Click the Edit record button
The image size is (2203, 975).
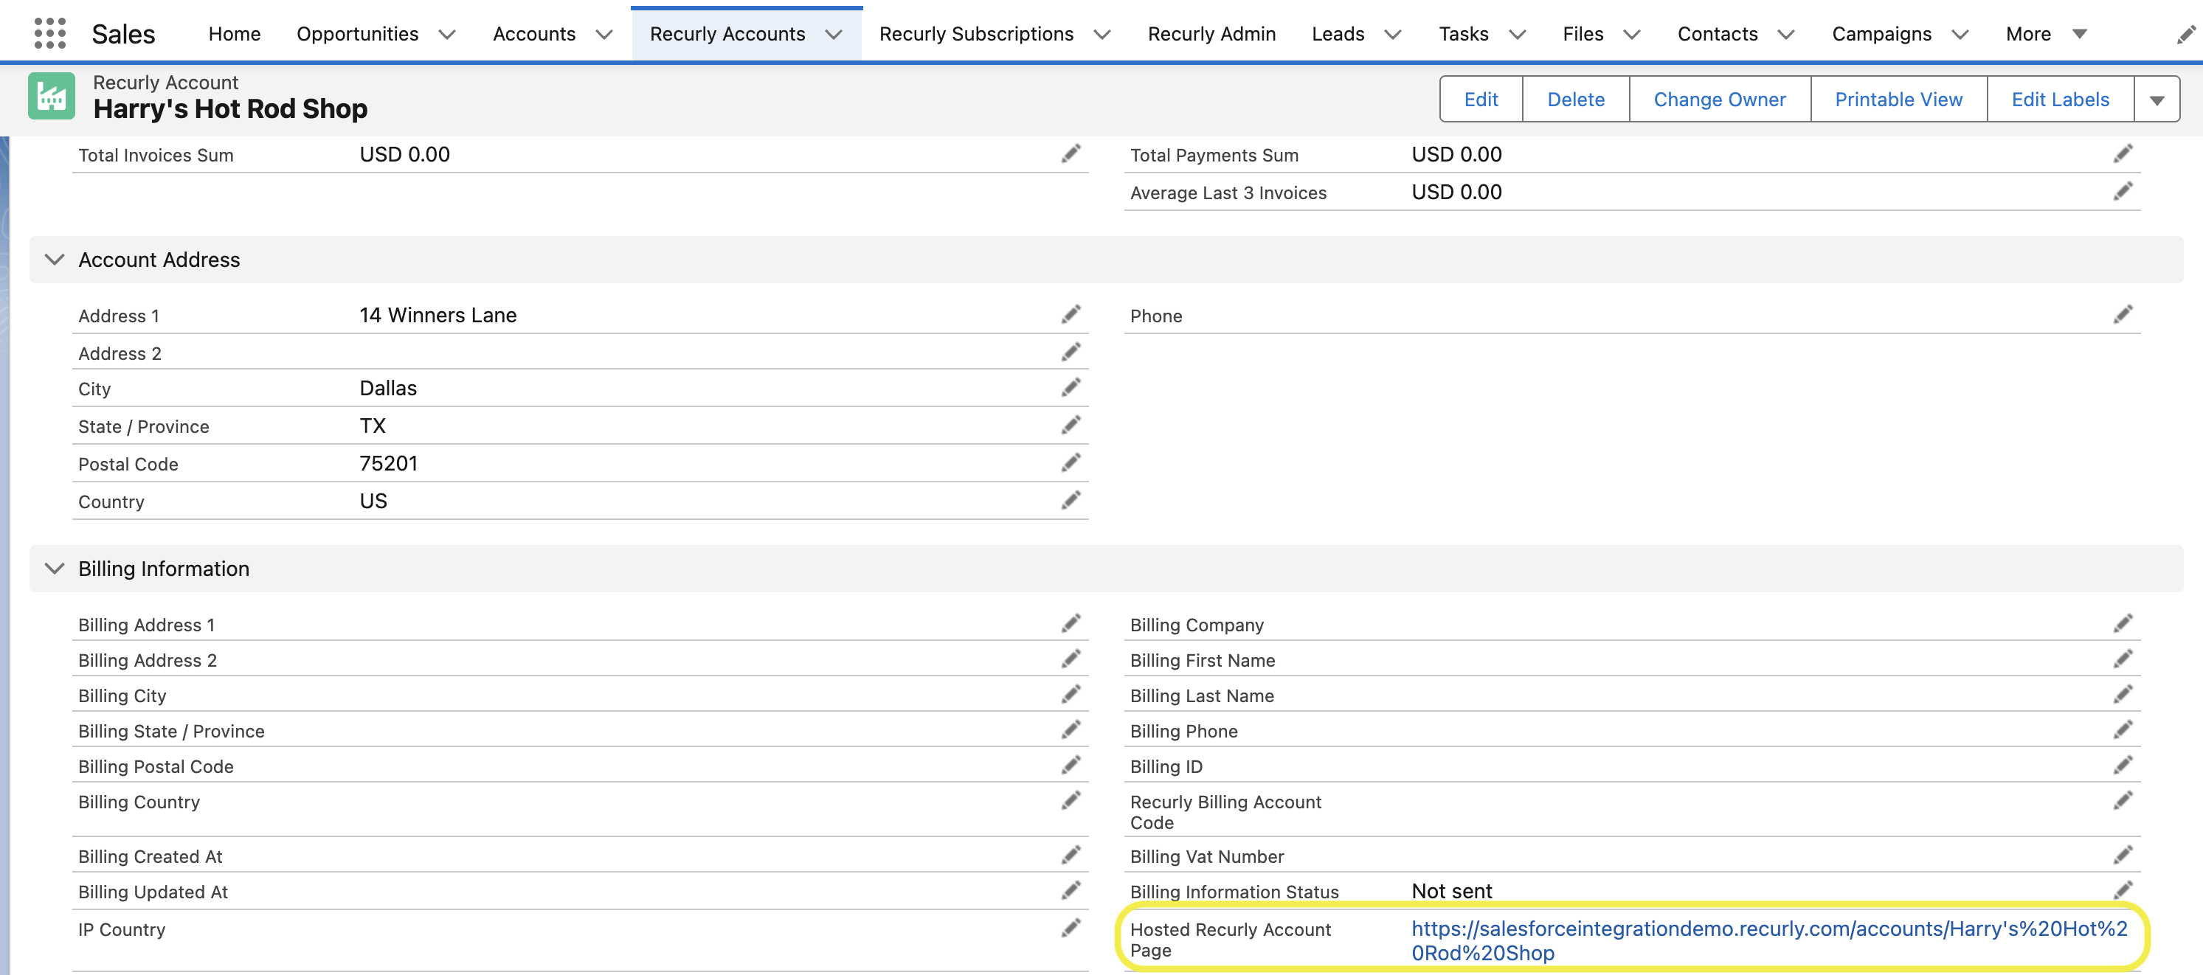1481,100
